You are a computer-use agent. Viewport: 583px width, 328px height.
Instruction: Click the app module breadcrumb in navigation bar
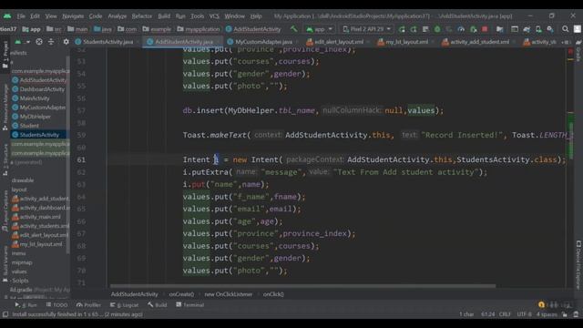coord(31,29)
